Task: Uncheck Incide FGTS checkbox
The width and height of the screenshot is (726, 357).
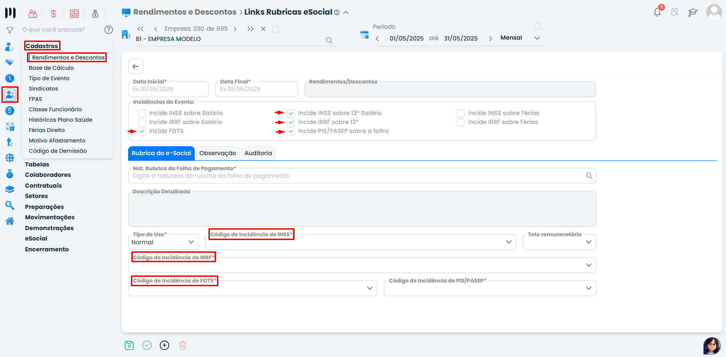Action: [x=142, y=131]
